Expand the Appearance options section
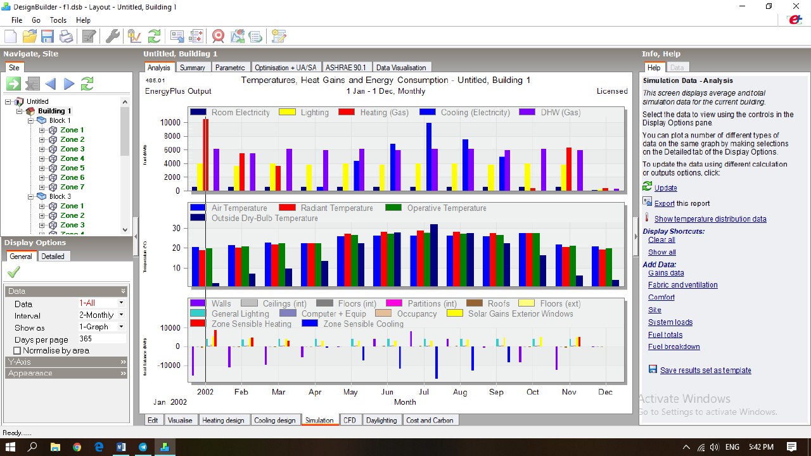The height and width of the screenshot is (456, 811). pyautogui.click(x=67, y=373)
